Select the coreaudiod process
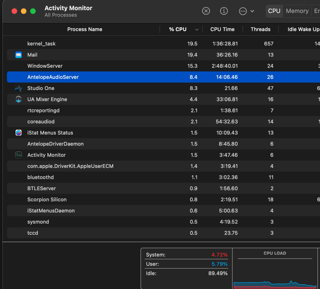The image size is (320, 289). pos(41,122)
